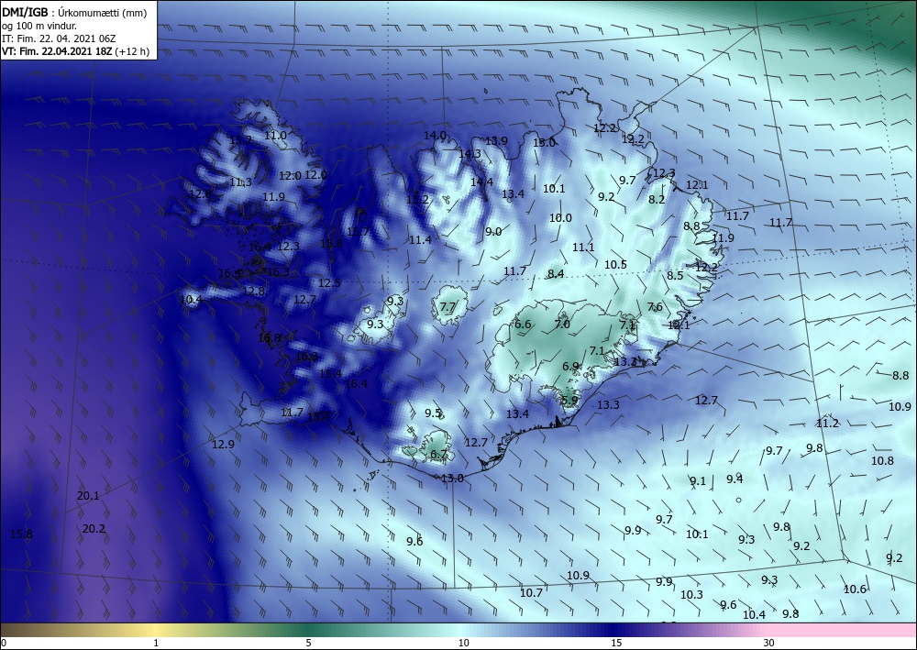This screenshot has height=650, width=917.
Task: Select the 'IT: Fim. 22. 04. 2021 06Z' line
Action: pyautogui.click(x=59, y=39)
